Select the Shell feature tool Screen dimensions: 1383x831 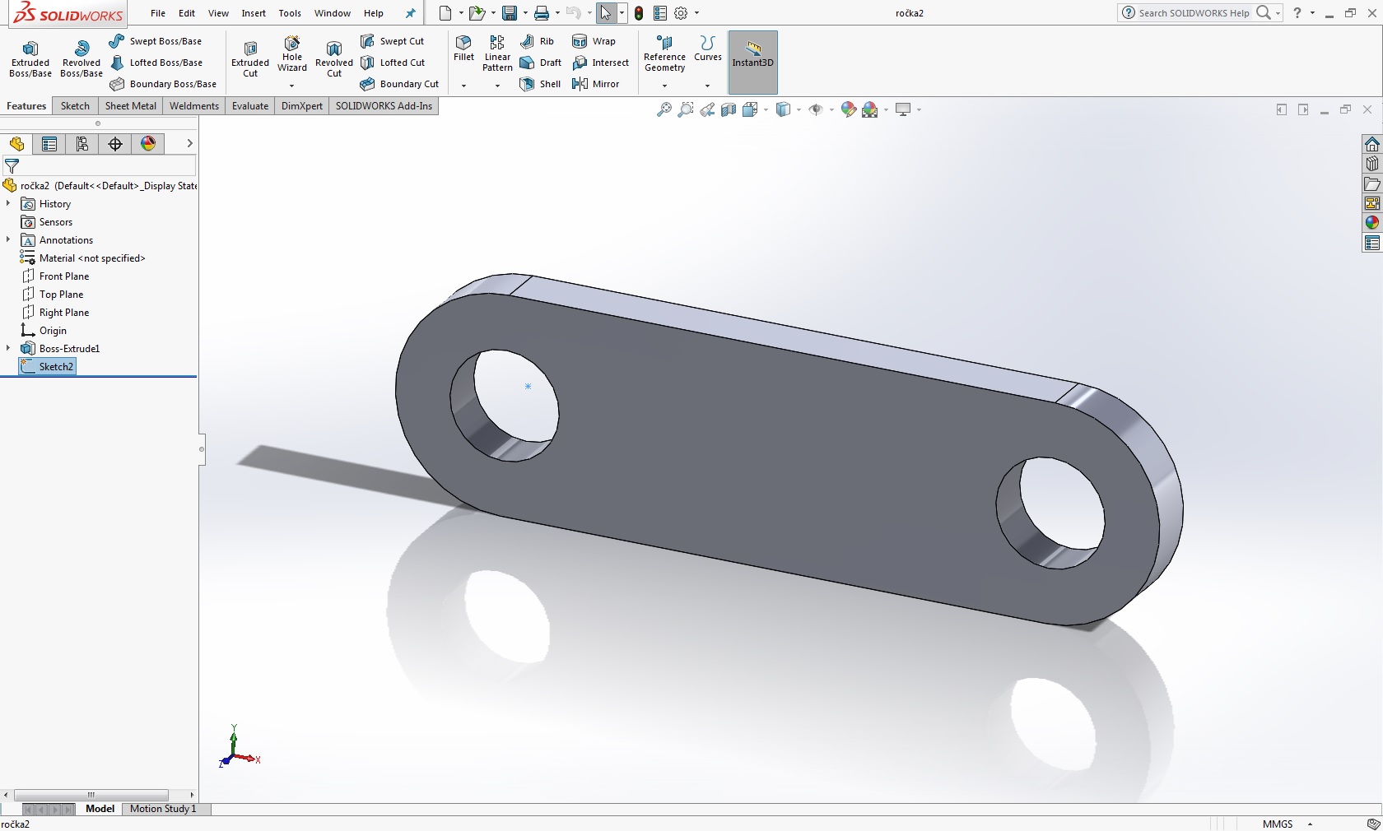541,84
